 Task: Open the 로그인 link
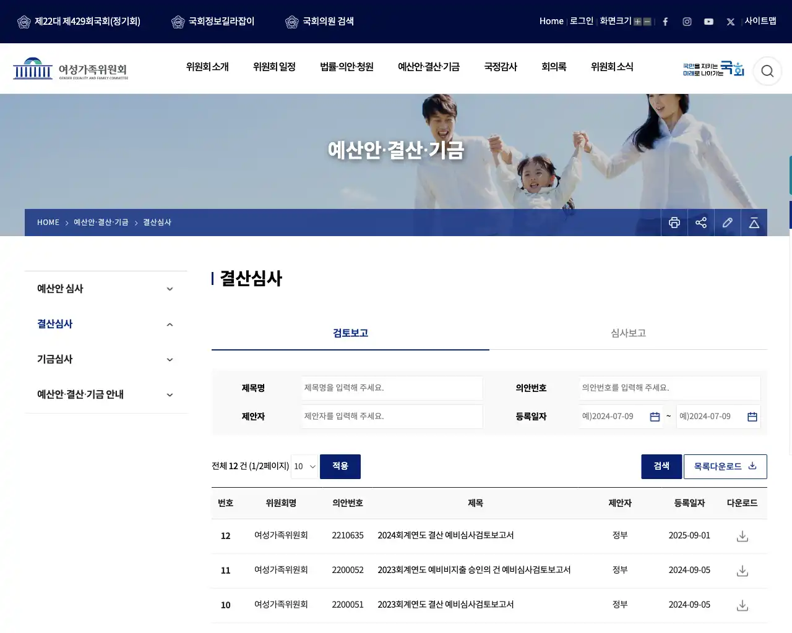click(x=582, y=21)
